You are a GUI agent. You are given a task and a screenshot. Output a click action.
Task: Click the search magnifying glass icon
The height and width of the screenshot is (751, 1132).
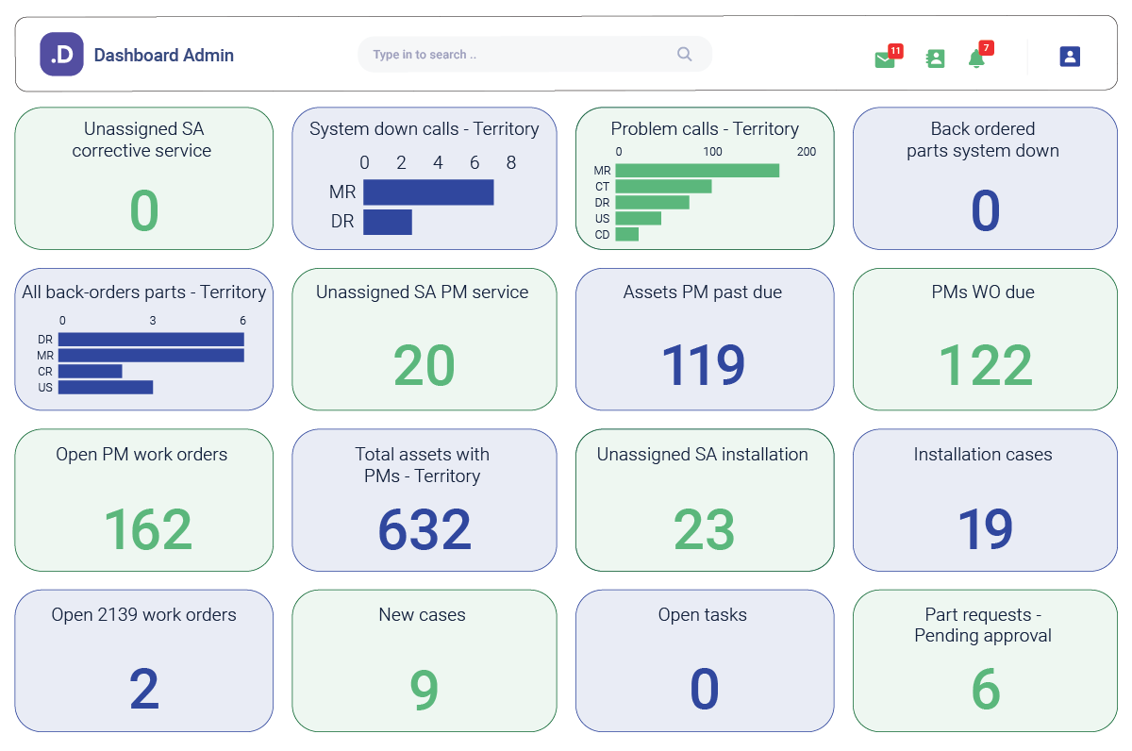coord(684,55)
